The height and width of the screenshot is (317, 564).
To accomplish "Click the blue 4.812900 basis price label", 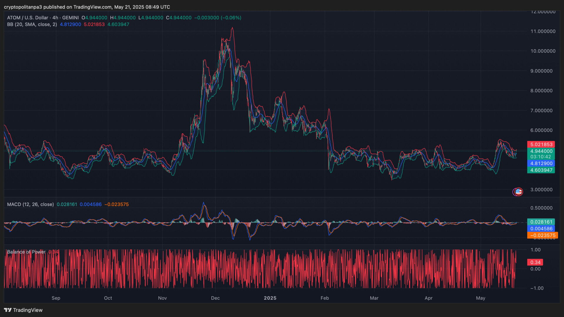I will (541, 163).
